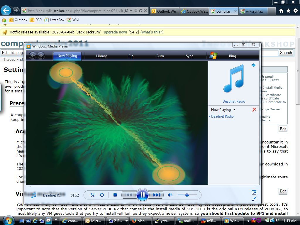Open the Now Playing list dropdown
300x225 pixels.
[x=234, y=110]
